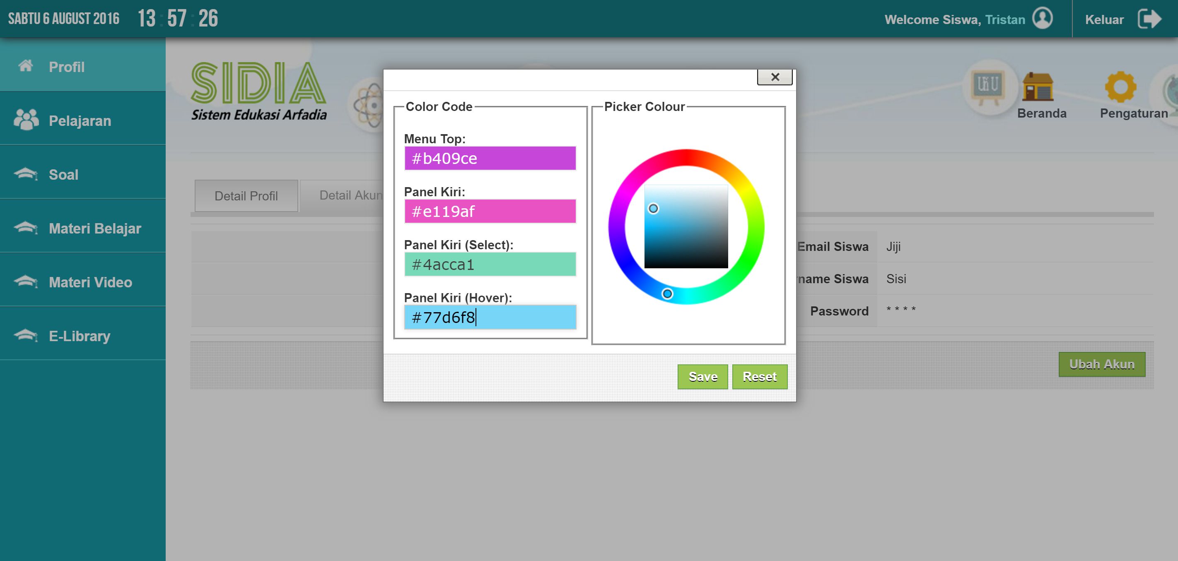Click the Materi Belajar graduation cap icon
The image size is (1178, 561).
coord(26,228)
